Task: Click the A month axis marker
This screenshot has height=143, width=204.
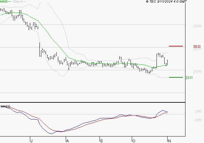Action: pyautogui.click(x=67, y=141)
